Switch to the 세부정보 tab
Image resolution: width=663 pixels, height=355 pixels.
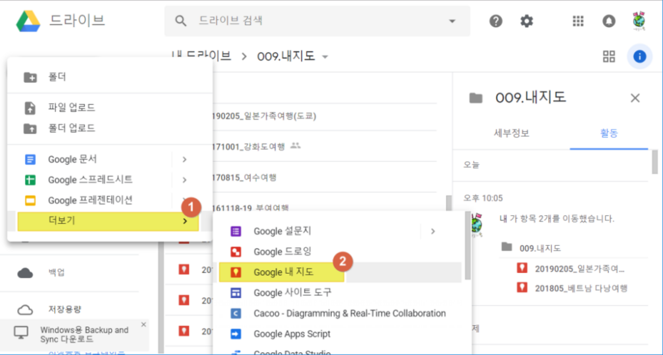[511, 133]
